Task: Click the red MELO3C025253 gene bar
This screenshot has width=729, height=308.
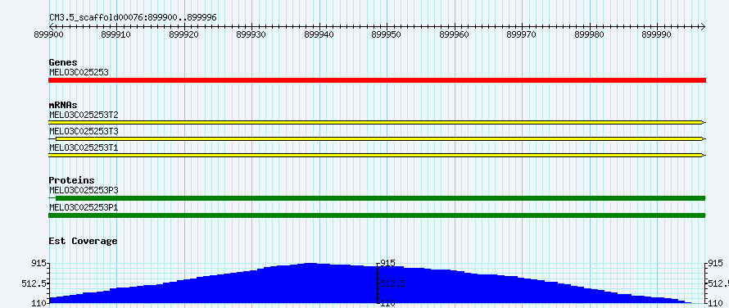Action: [377, 80]
